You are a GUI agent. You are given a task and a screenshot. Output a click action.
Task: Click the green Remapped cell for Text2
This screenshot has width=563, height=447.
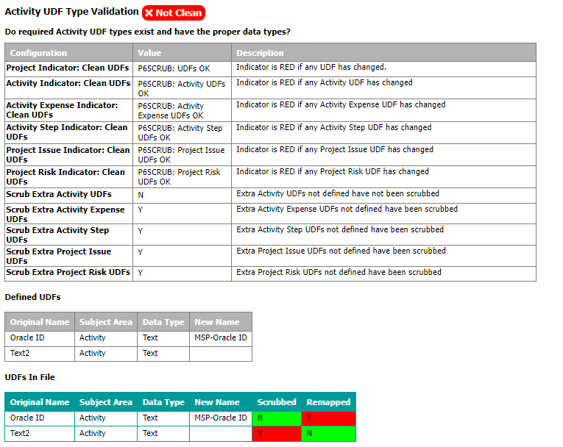coord(328,434)
